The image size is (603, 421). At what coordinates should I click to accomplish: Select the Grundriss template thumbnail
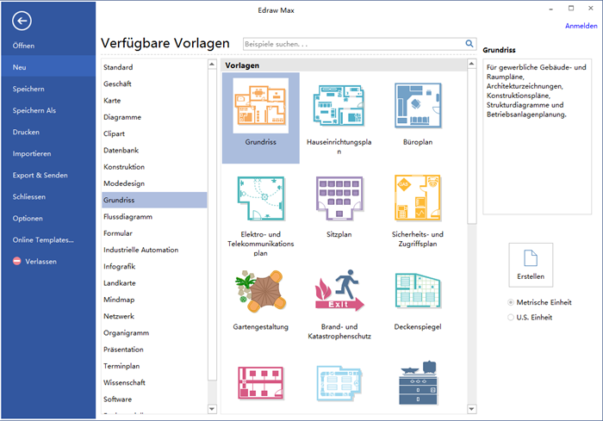click(261, 105)
